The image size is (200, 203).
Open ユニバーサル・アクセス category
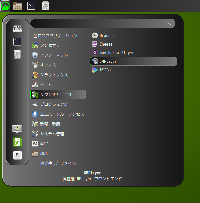click(58, 114)
